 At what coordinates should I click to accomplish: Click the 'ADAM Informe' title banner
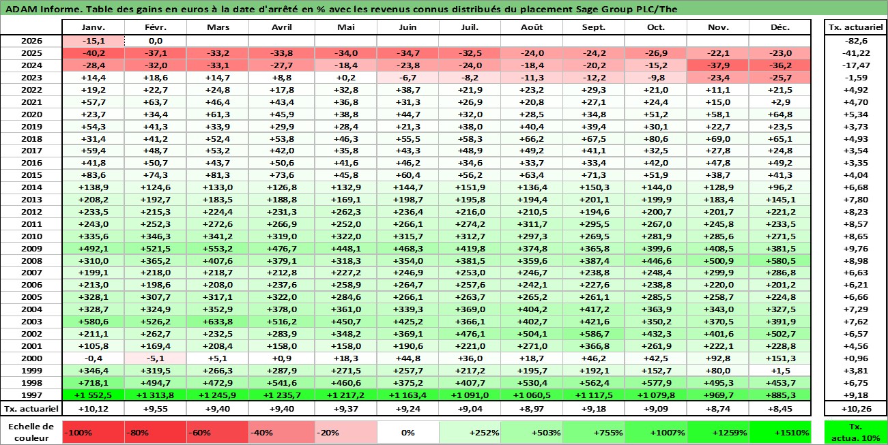pyautogui.click(x=444, y=9)
